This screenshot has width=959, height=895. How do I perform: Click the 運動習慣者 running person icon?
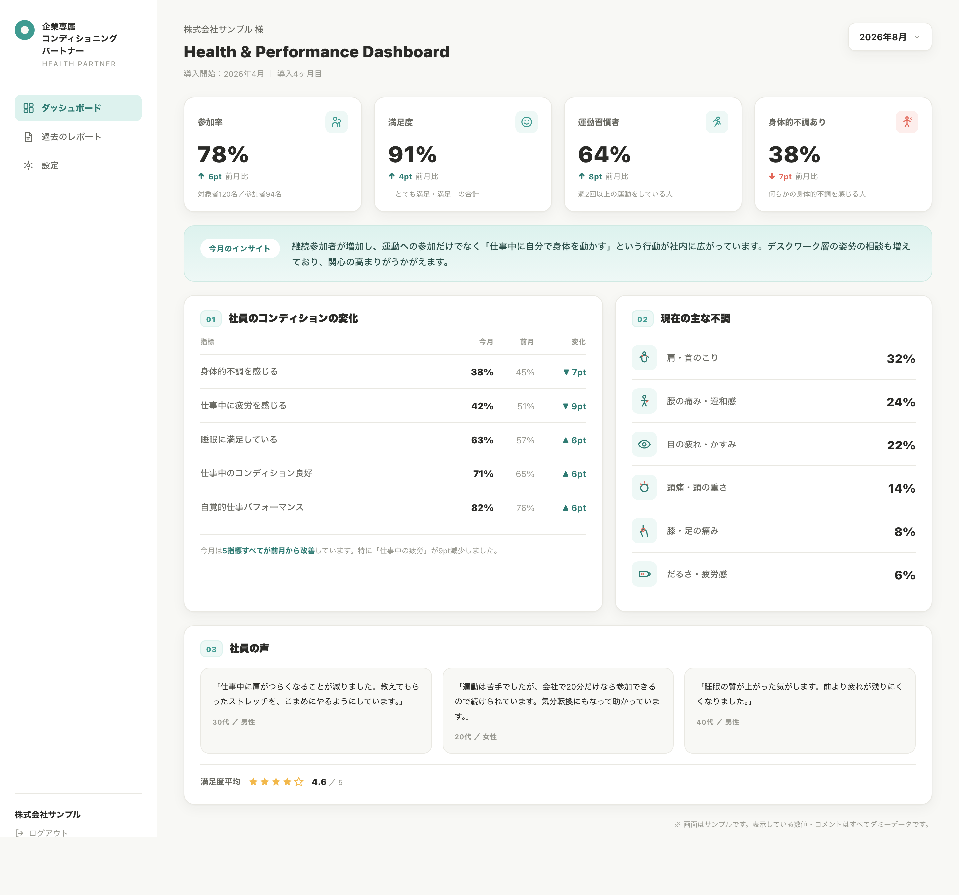(x=716, y=122)
